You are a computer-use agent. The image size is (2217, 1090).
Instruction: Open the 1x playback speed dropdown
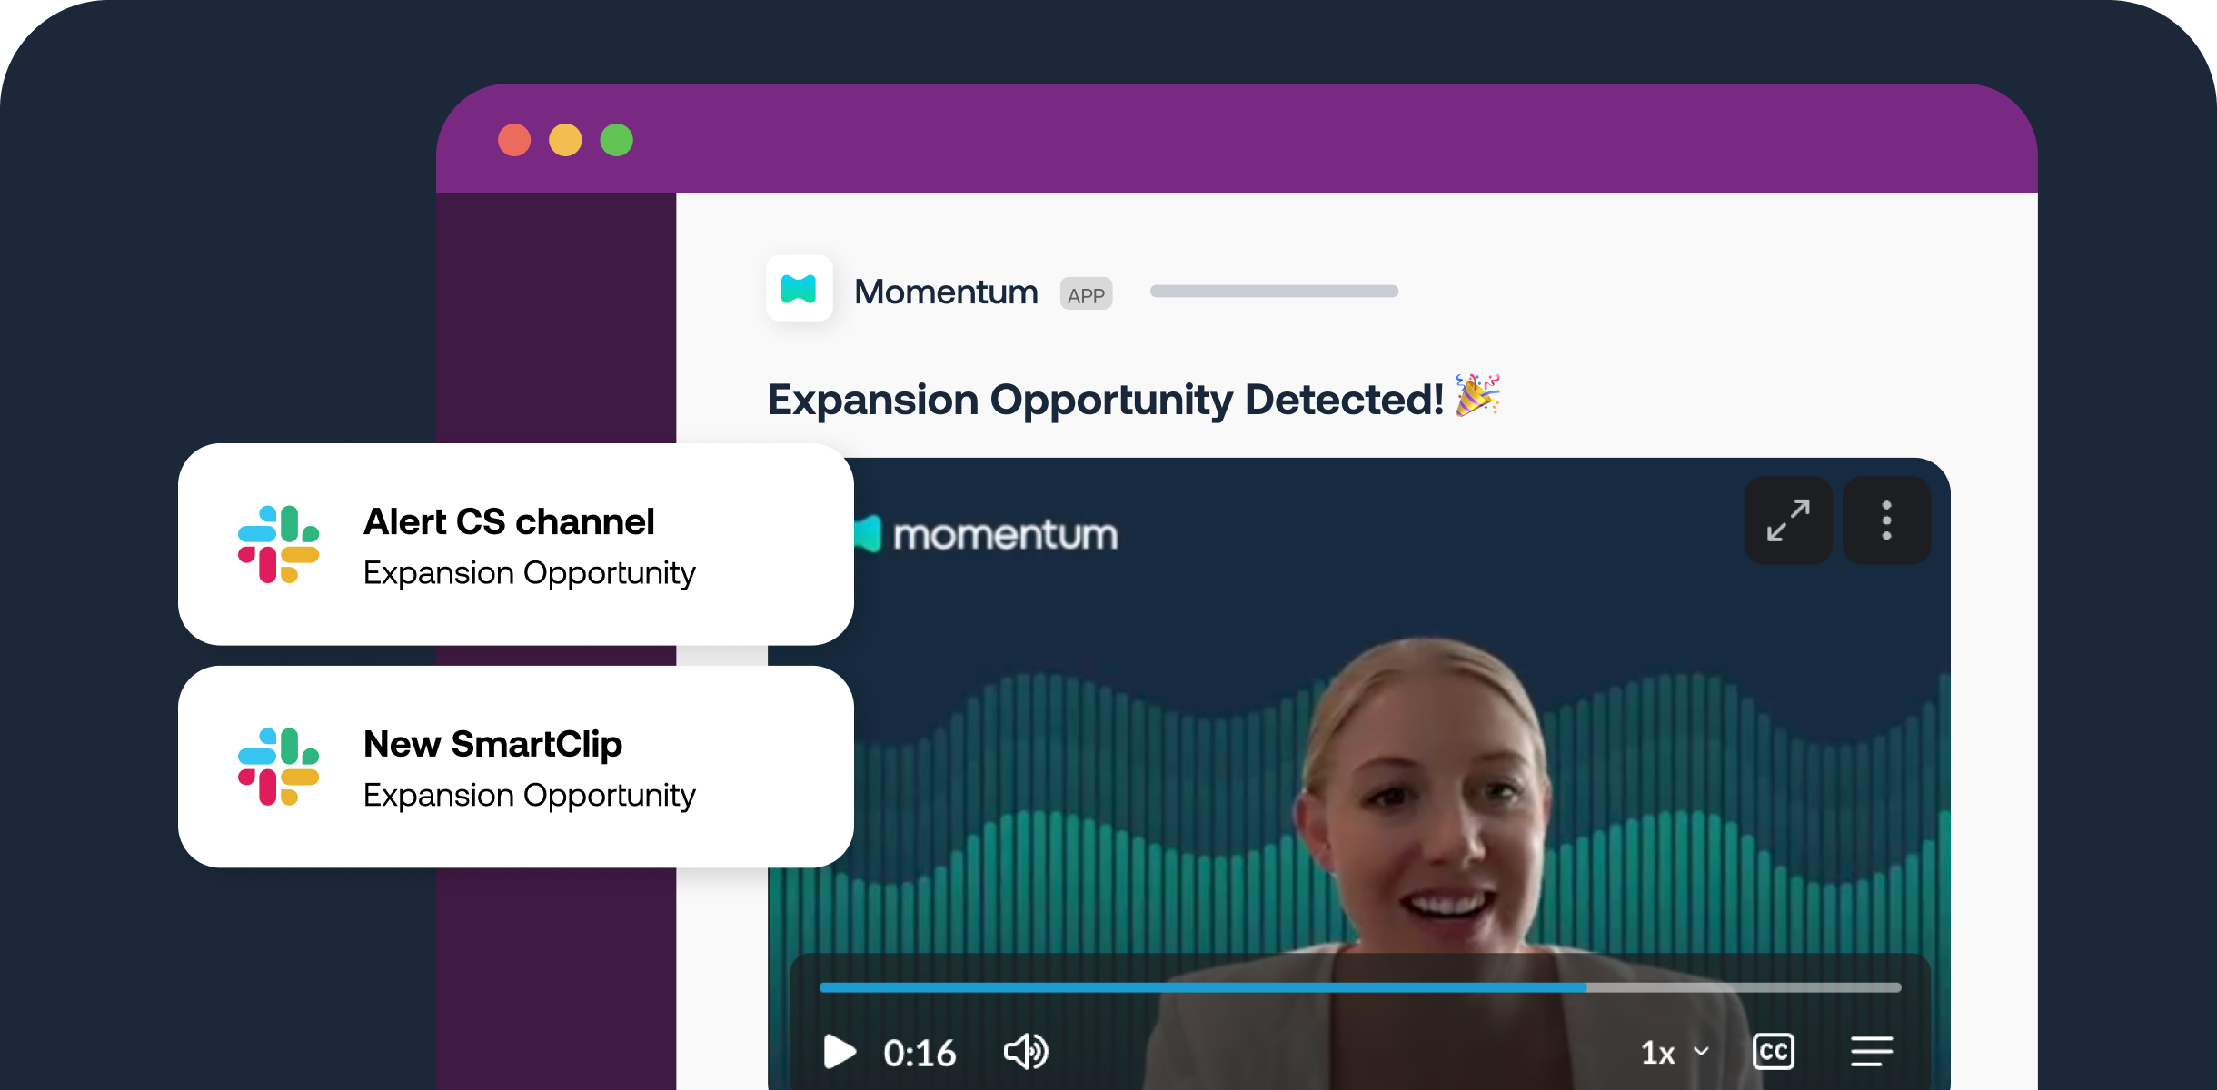(x=1675, y=1053)
